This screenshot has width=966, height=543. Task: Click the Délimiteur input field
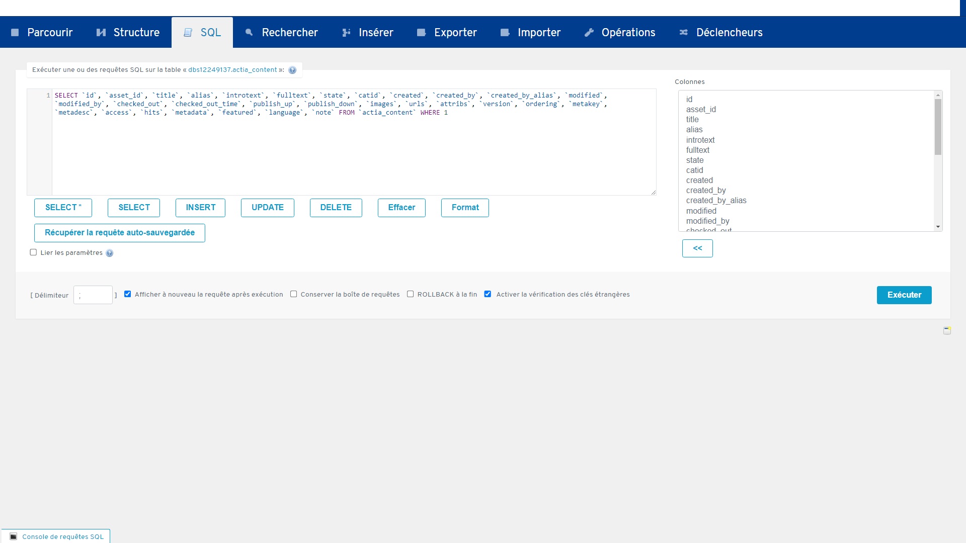93,295
